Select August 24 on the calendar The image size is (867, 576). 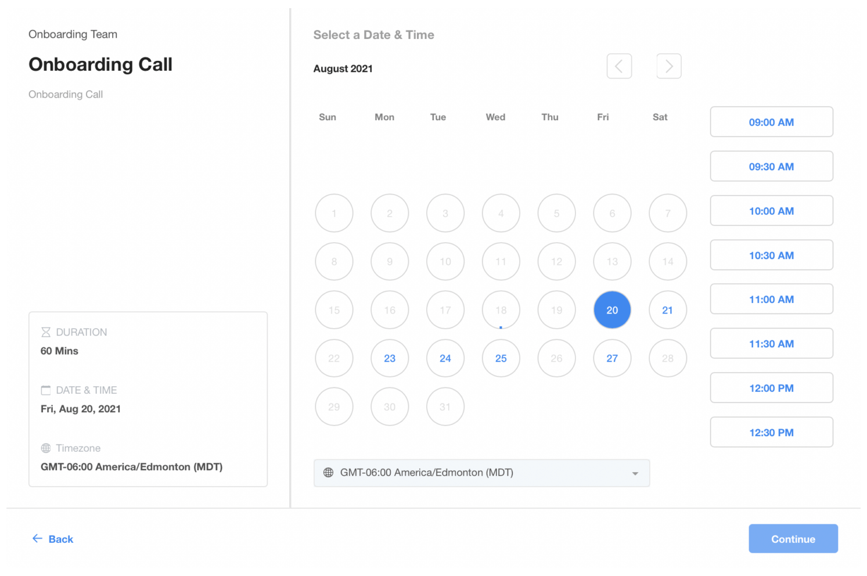pos(445,358)
